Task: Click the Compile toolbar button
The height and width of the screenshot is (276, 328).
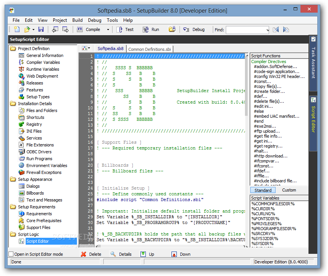Action: [x=88, y=29]
